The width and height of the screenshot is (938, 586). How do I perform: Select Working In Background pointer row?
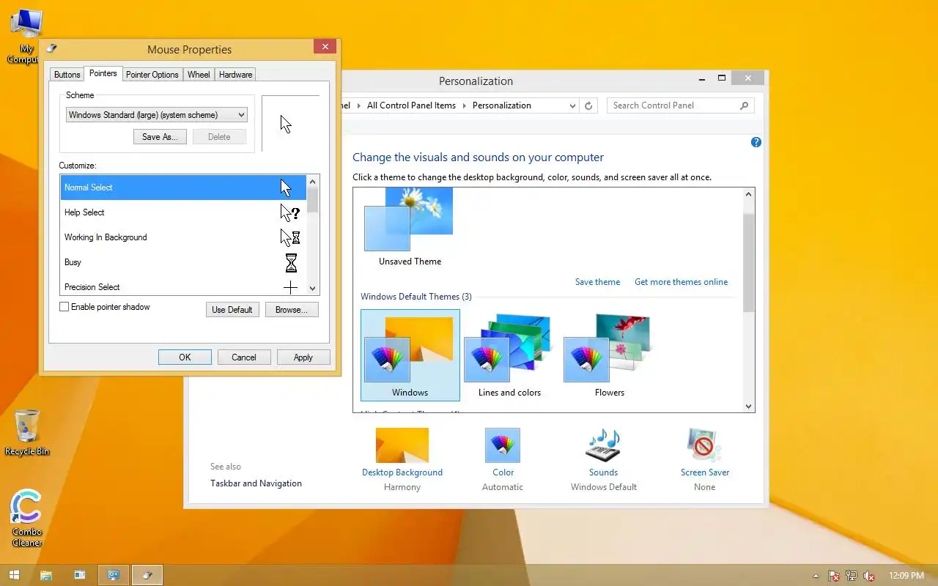tap(183, 237)
